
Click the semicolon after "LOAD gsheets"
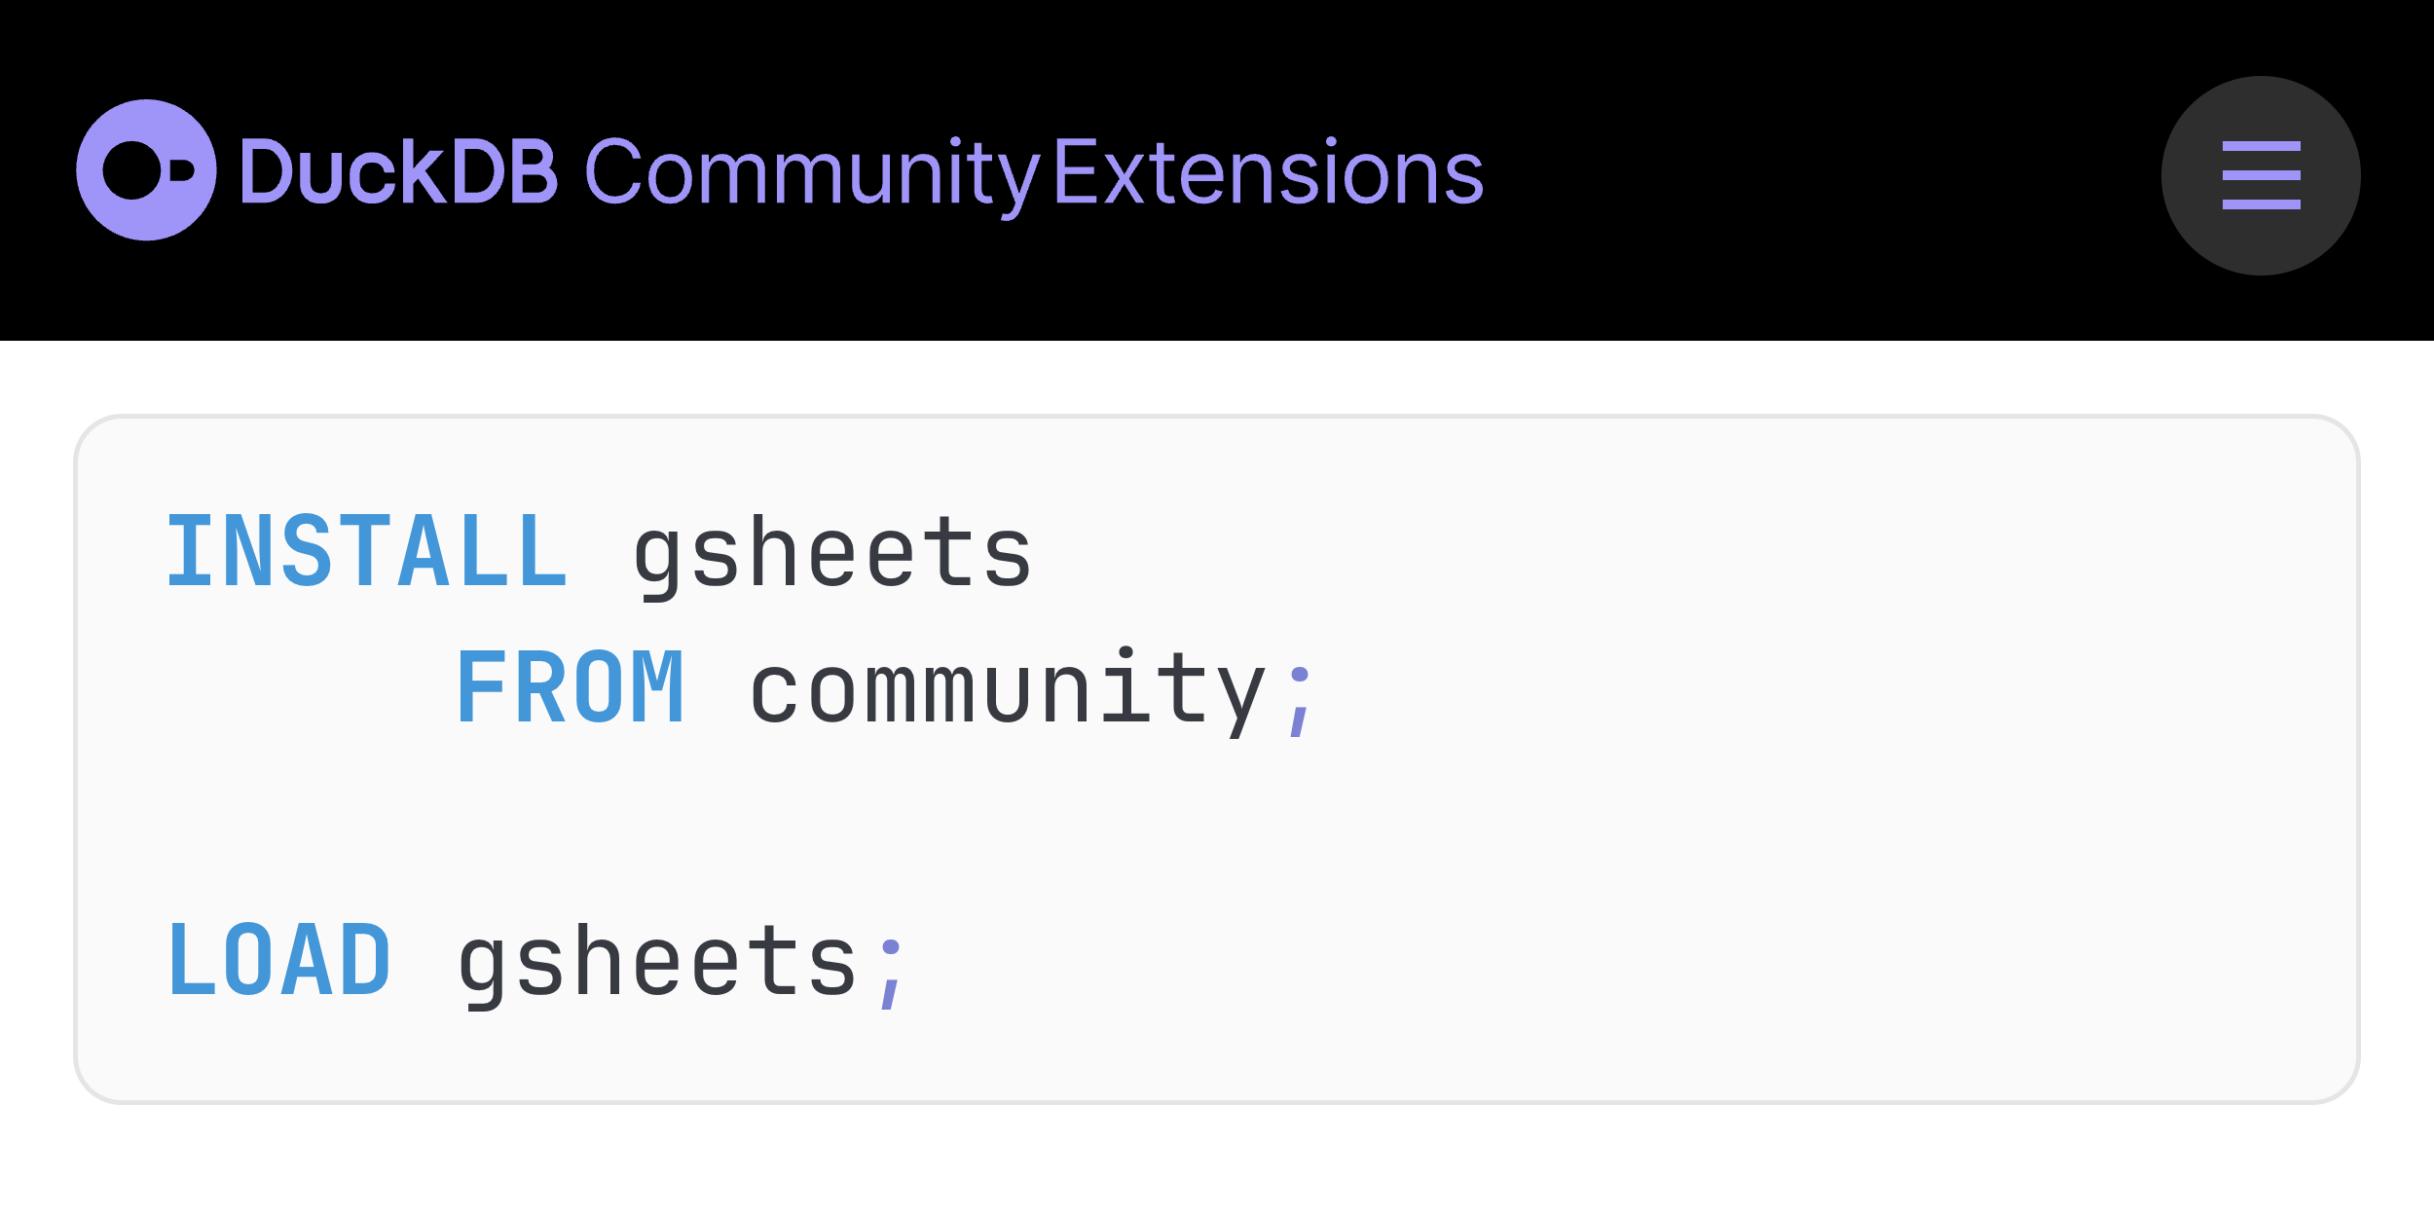click(890, 974)
